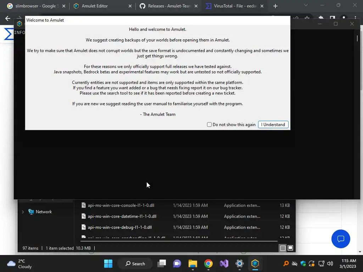Open the Chat app on taskbar
363x272 pixels.
tap(177, 263)
